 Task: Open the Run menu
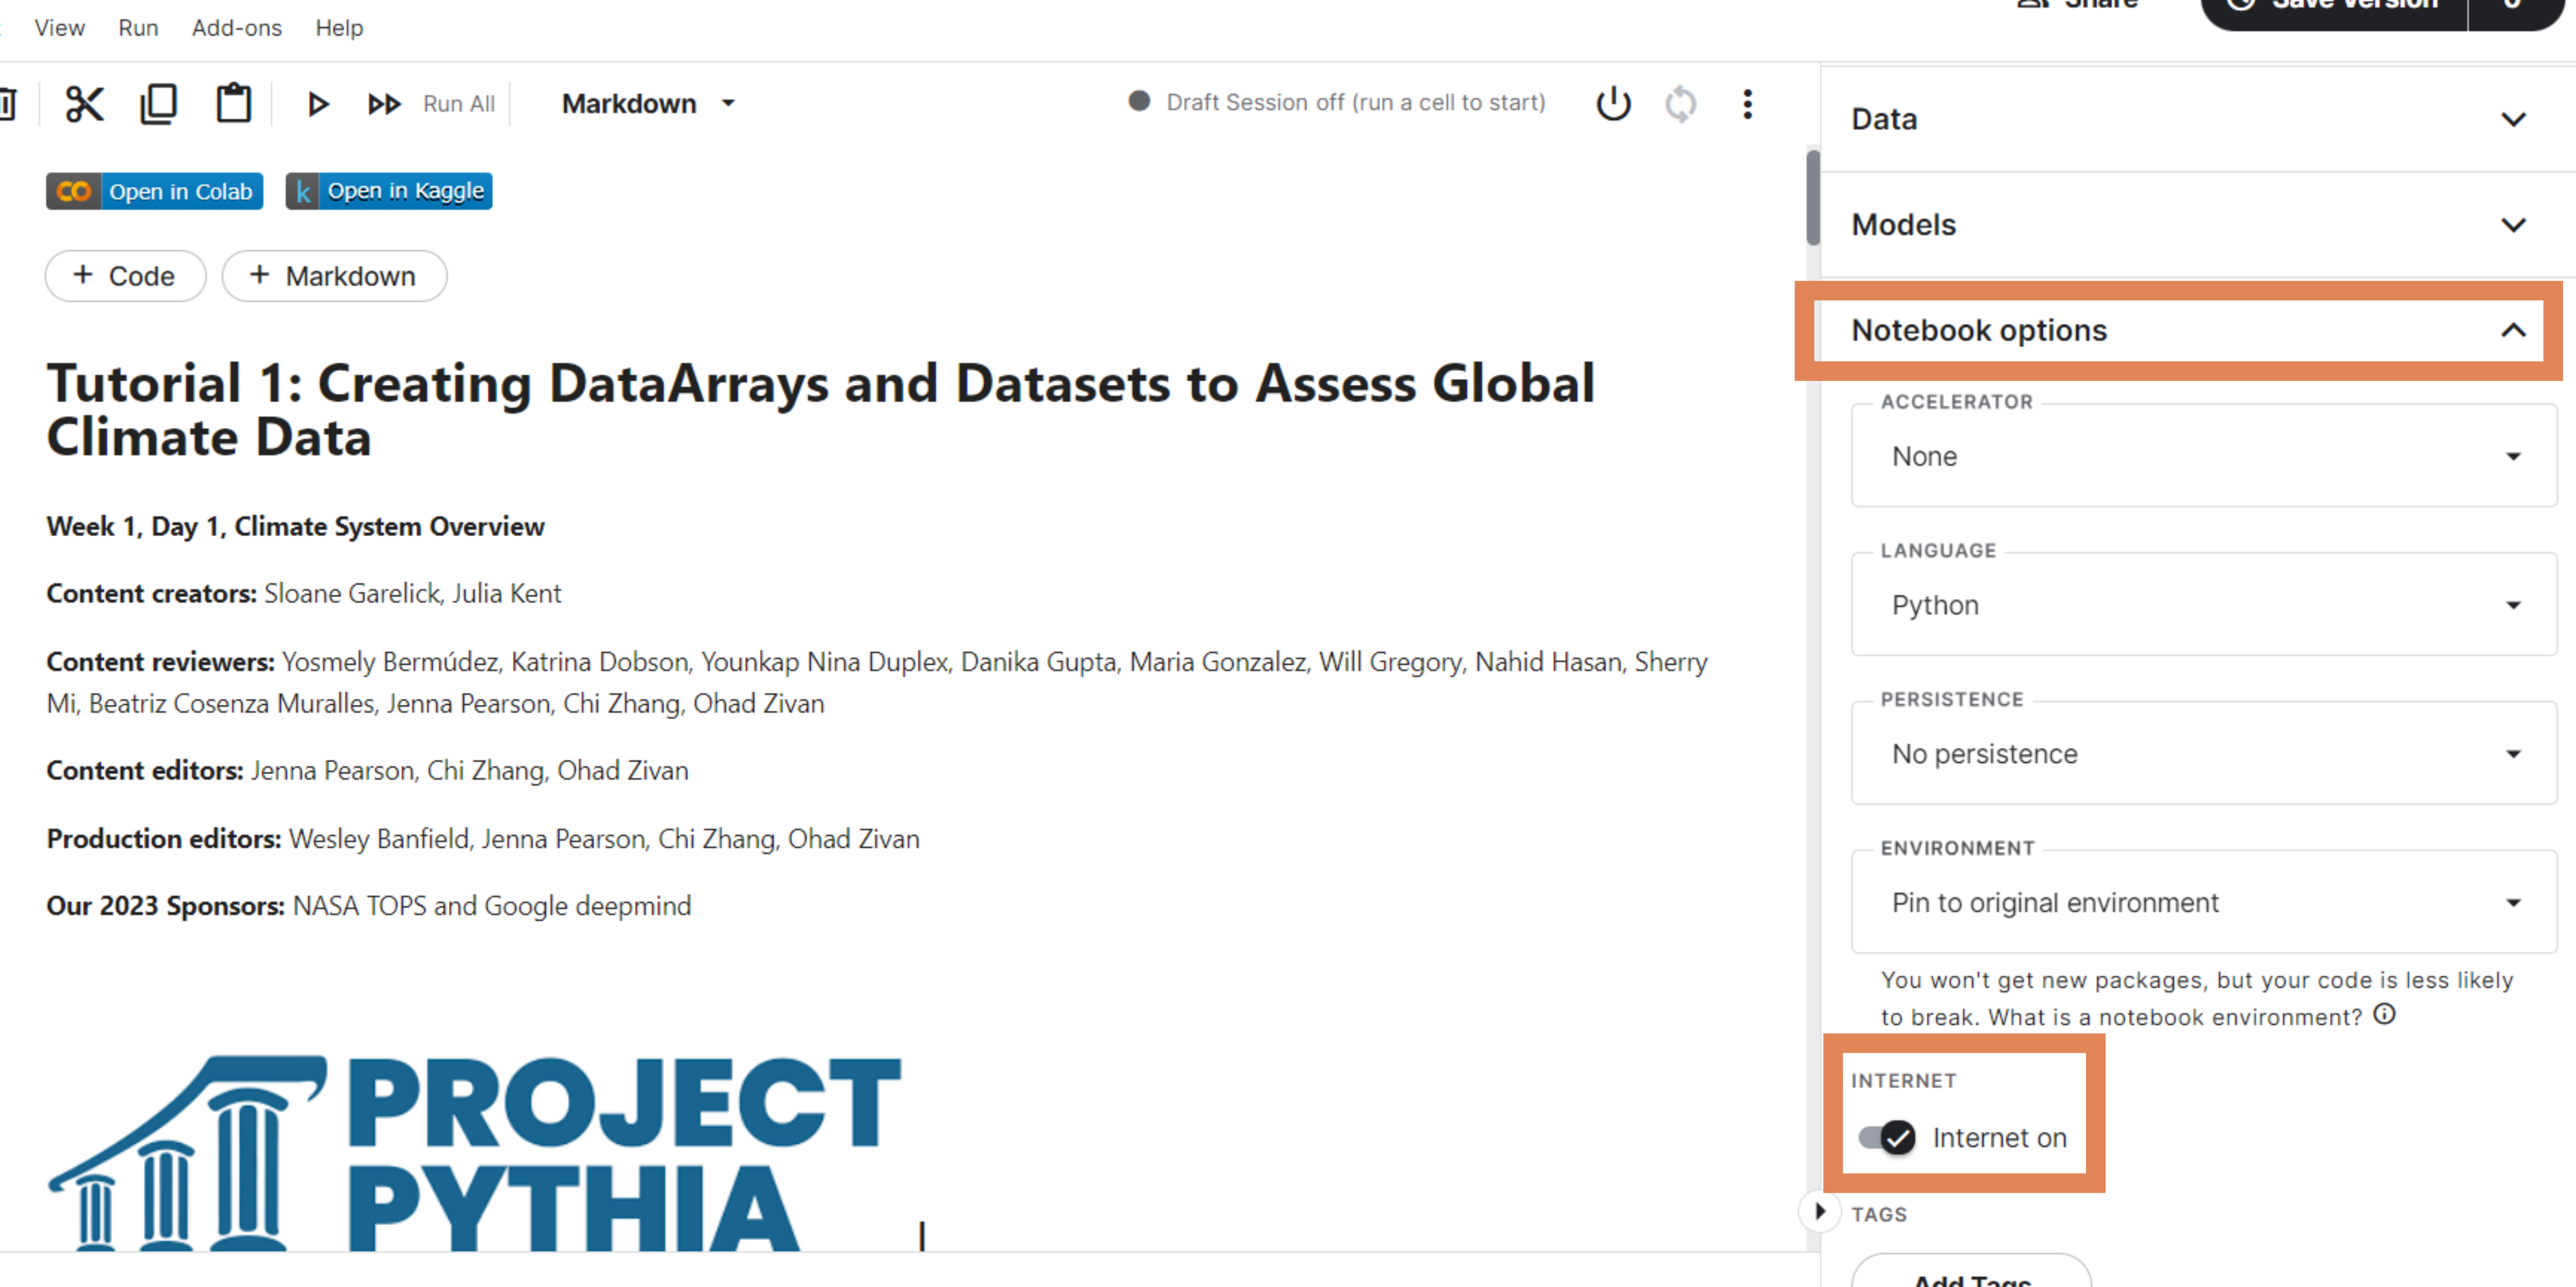coord(138,28)
